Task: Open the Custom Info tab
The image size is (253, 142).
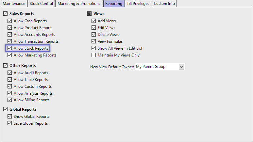Action: click(x=164, y=4)
